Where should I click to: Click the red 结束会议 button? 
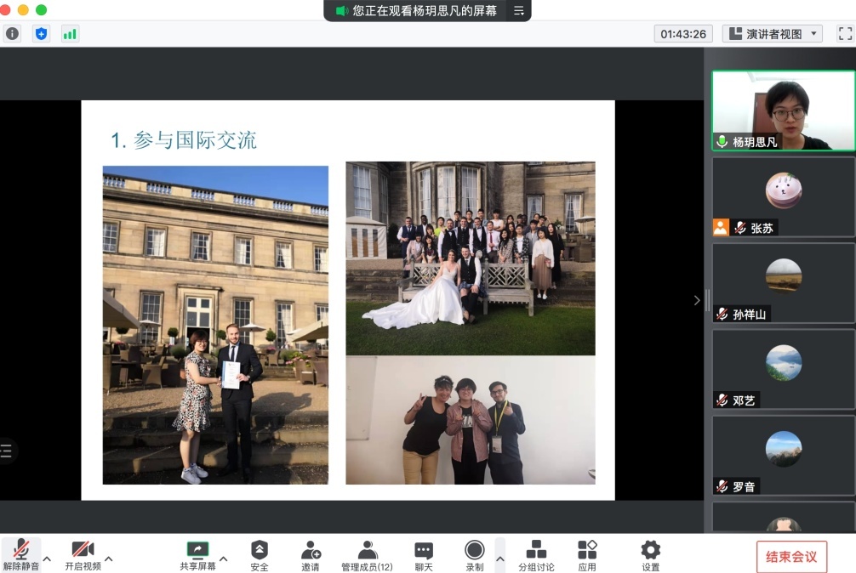[791, 557]
